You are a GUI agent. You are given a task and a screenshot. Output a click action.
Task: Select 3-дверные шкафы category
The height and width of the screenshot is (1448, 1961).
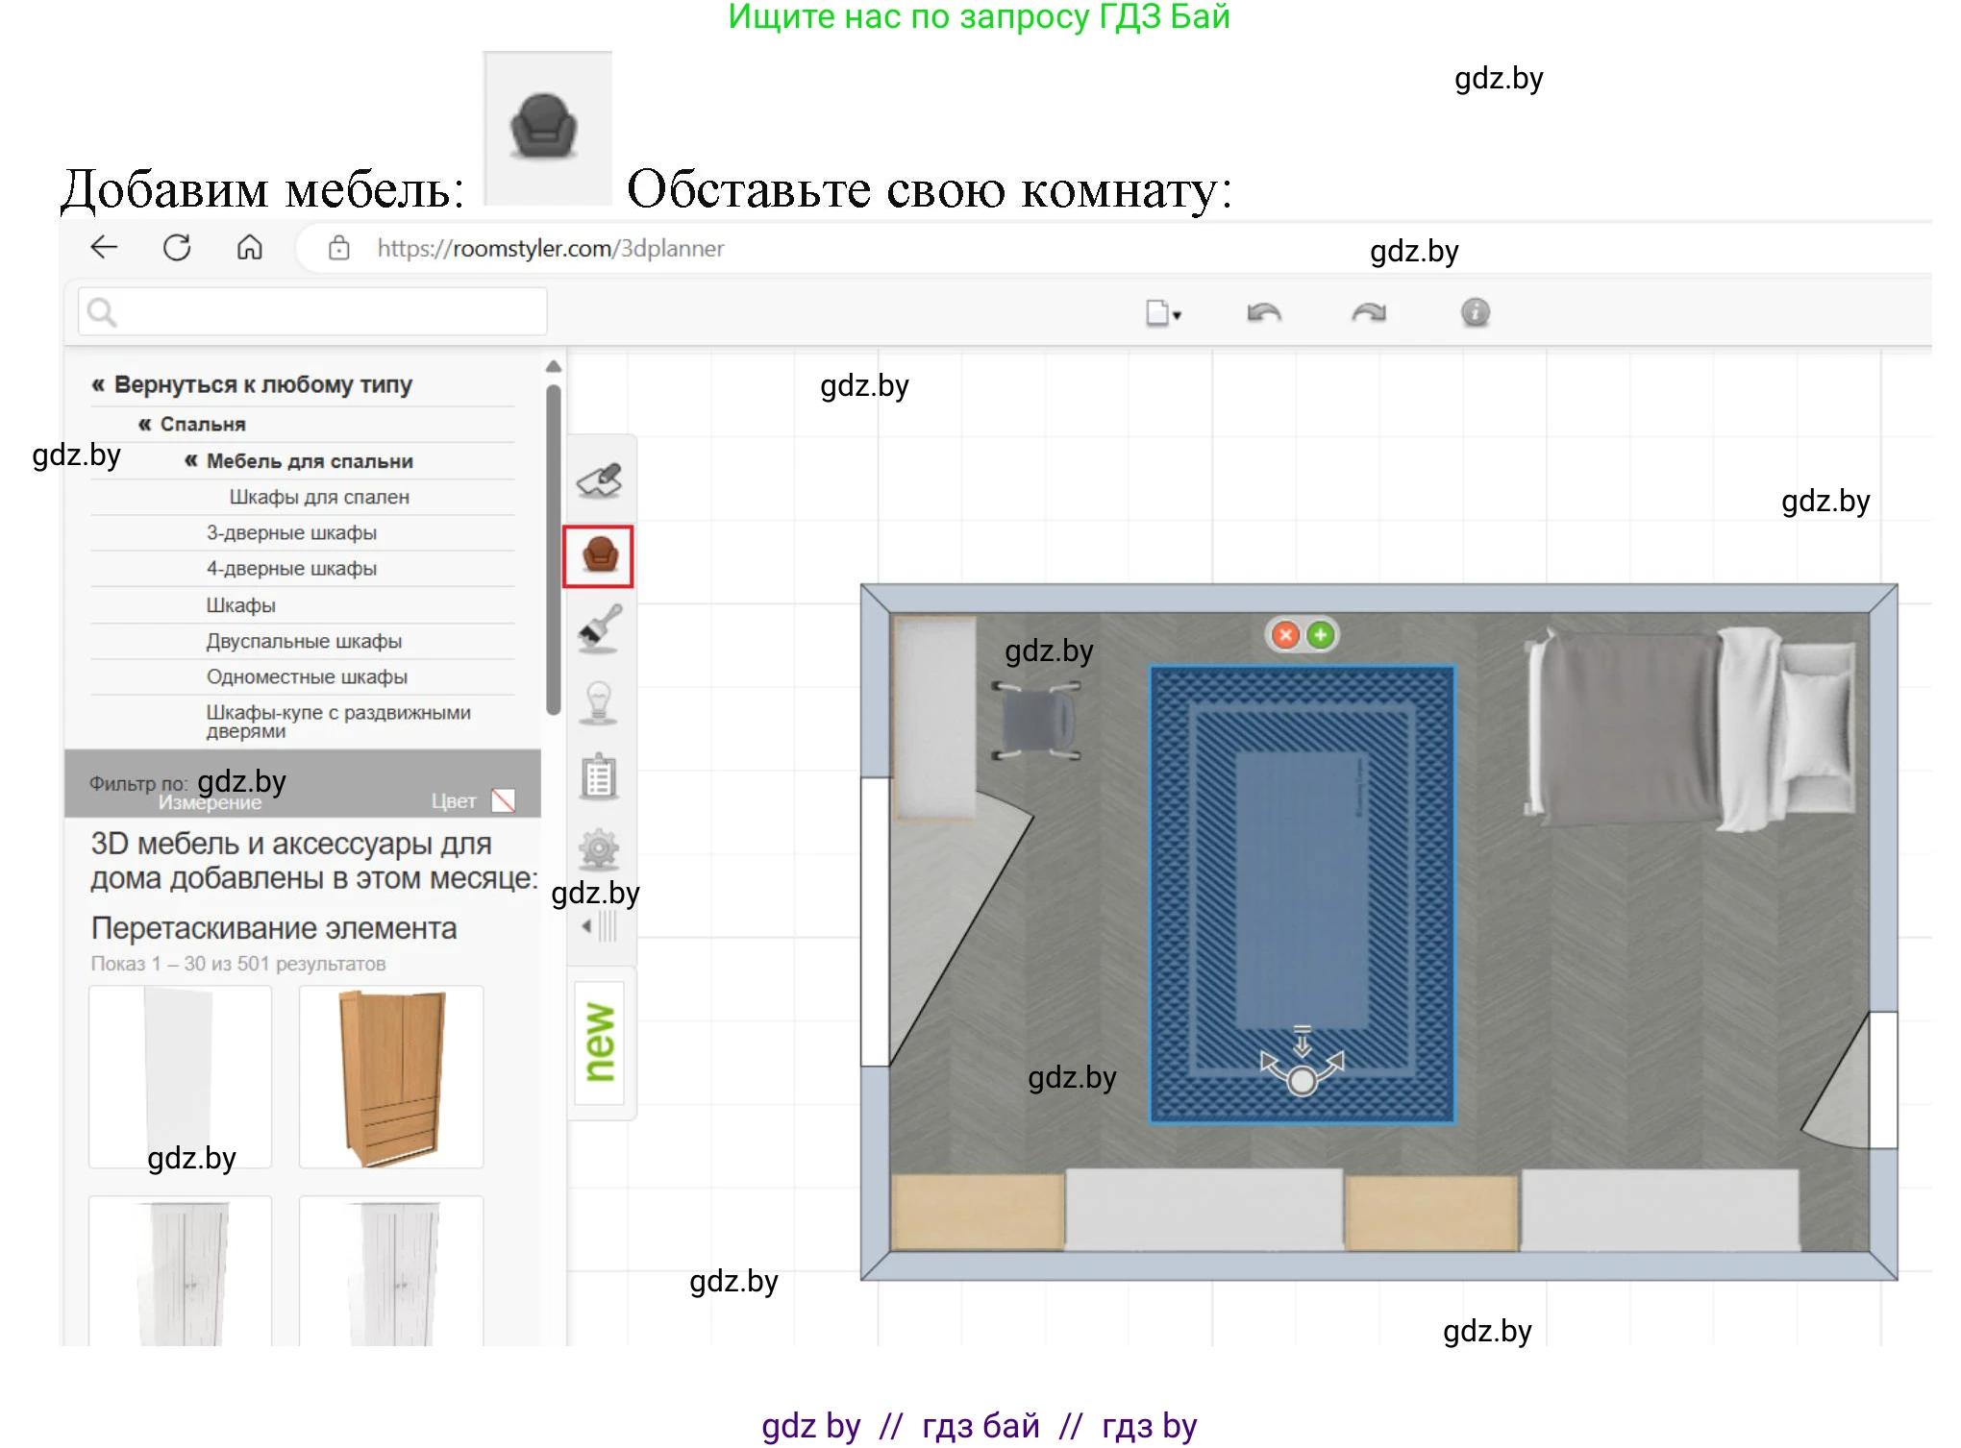pos(291,533)
